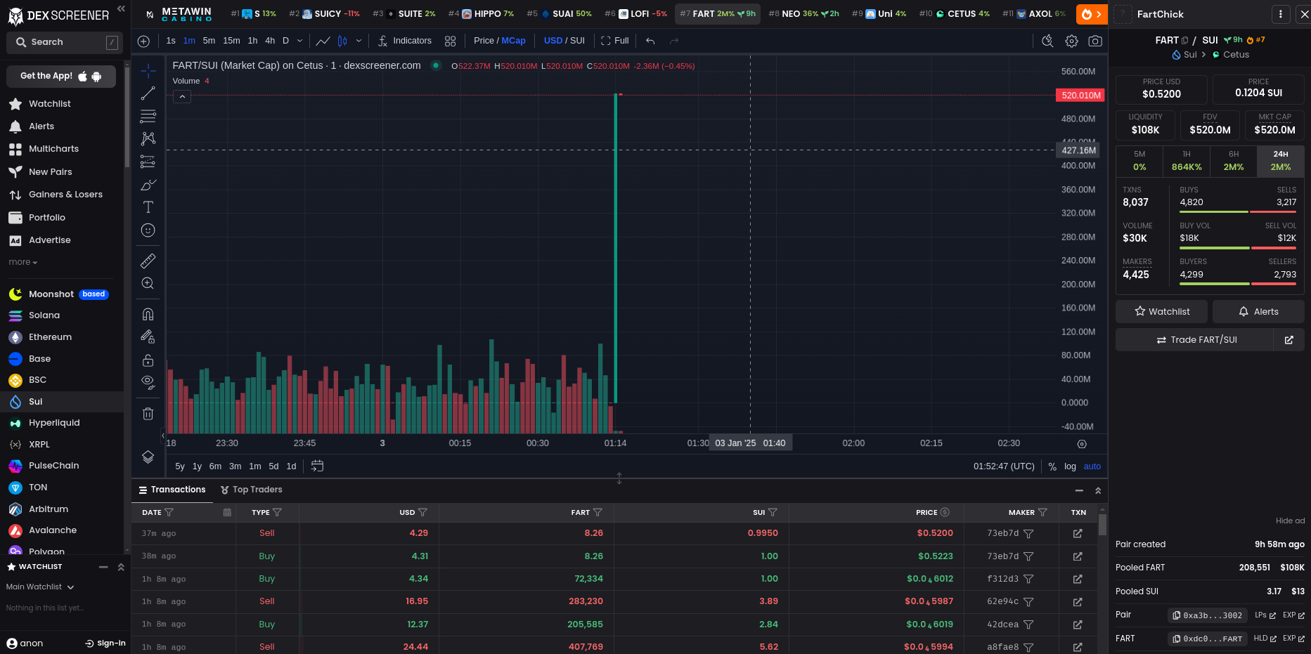Click the Get the App button
The height and width of the screenshot is (654, 1311).
(x=61, y=76)
